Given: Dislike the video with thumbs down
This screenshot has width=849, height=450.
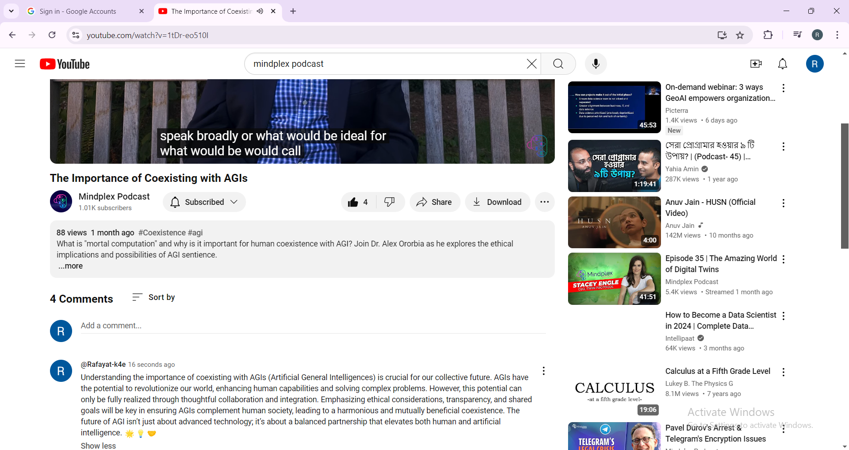Looking at the screenshot, I should click(x=390, y=202).
